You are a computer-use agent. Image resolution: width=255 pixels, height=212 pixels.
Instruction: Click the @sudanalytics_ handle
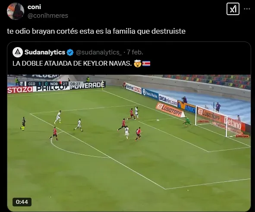(x=98, y=52)
